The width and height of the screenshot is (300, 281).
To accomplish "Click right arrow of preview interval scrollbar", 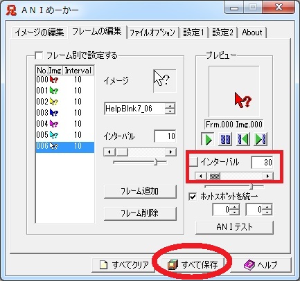I will pyautogui.click(x=267, y=176).
